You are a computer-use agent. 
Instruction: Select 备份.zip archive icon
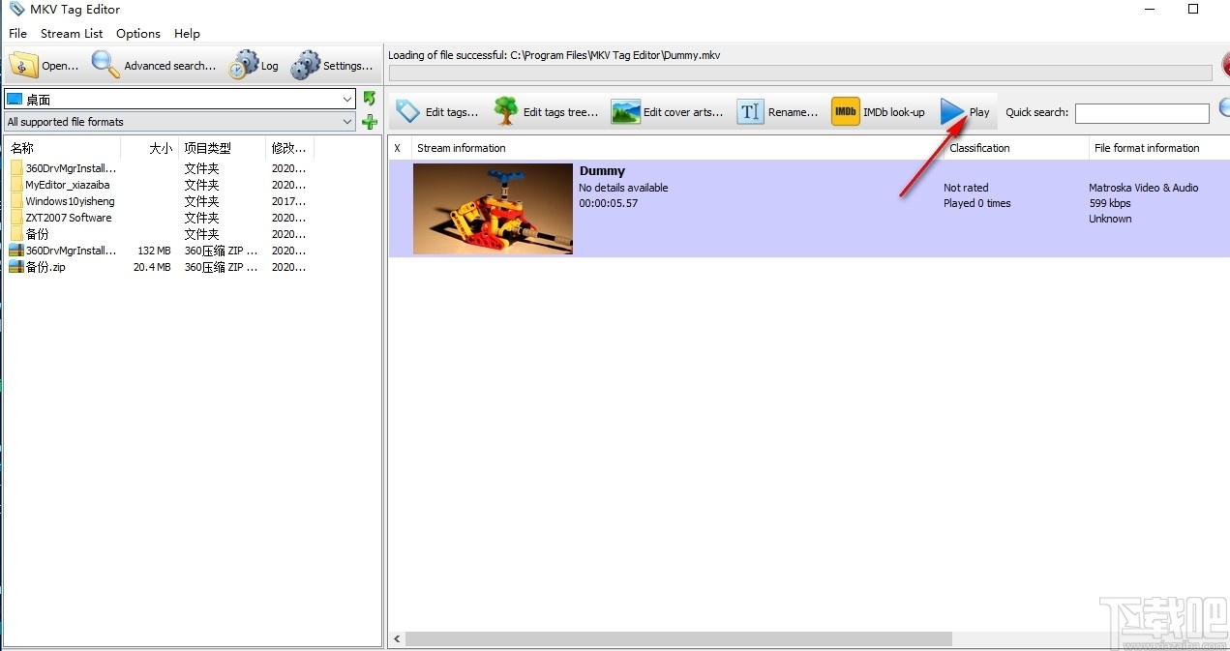[16, 267]
